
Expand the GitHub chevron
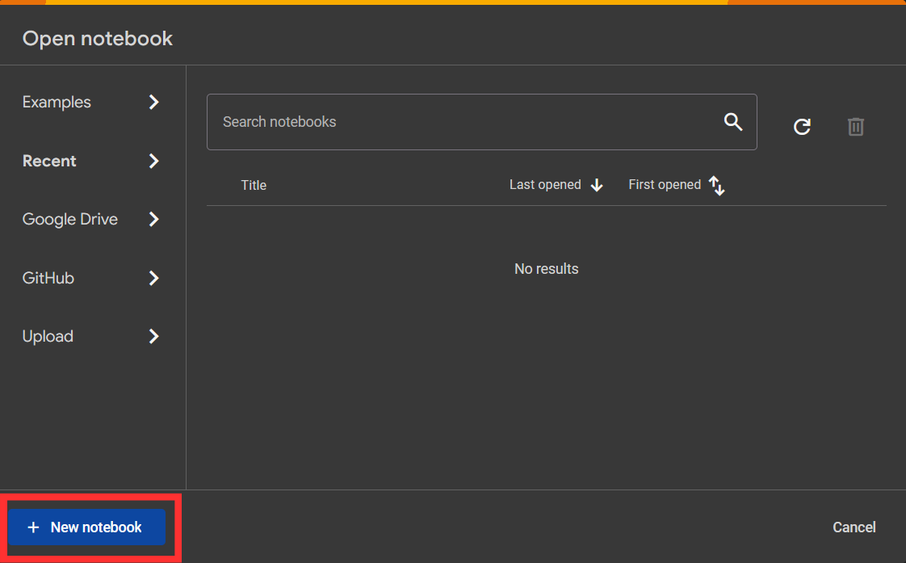tap(153, 278)
